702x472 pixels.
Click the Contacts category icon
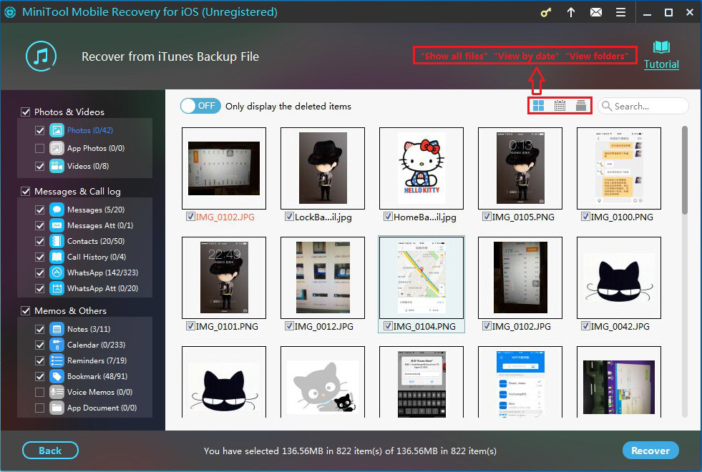57,241
